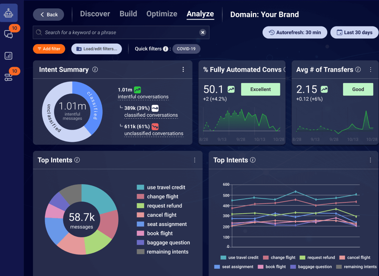Clear the search field using the X icon
This screenshot has height=276, width=379.
coord(202,32)
